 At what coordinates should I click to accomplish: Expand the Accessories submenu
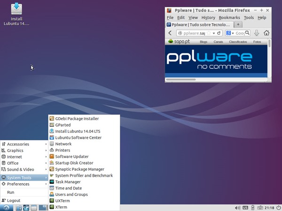pos(24,144)
